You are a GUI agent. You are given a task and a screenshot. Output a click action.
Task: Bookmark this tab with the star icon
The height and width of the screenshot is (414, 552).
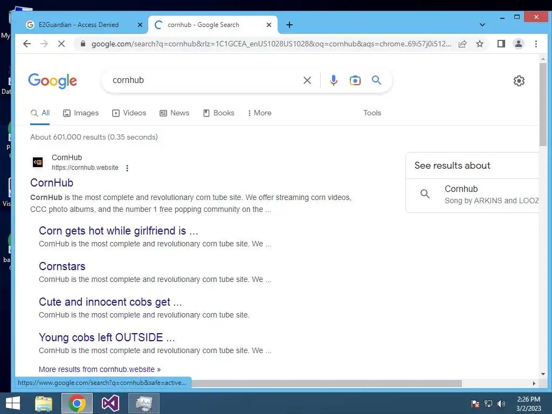[479, 44]
